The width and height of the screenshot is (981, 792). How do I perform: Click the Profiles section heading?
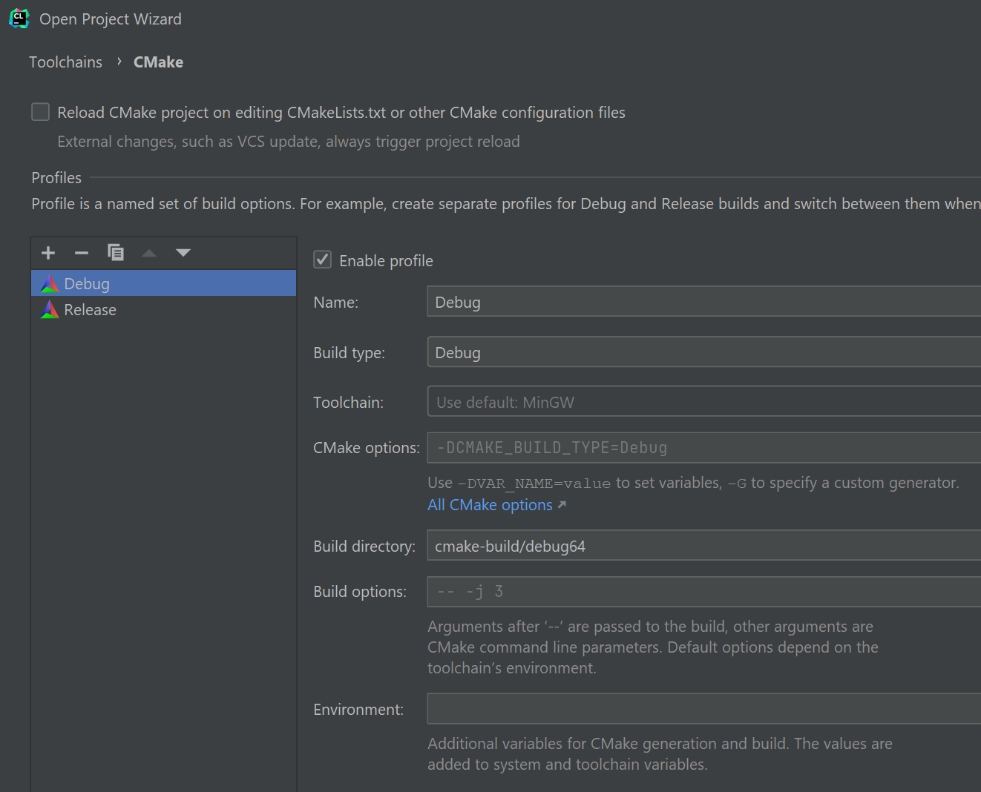(x=56, y=178)
